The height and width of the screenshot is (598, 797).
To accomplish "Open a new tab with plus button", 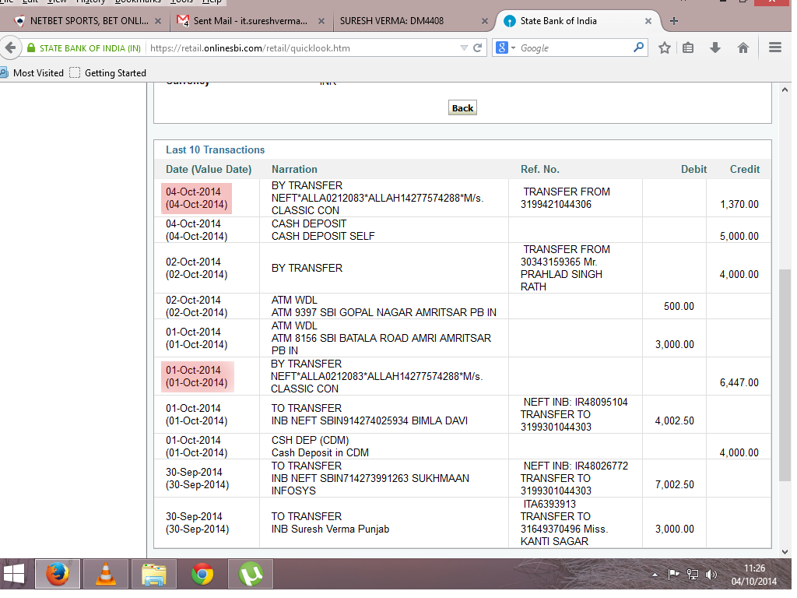I will click(674, 21).
